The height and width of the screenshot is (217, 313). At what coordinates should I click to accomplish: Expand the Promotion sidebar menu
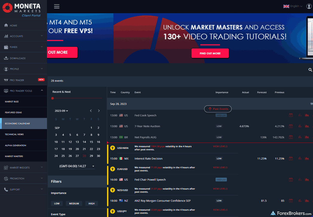pos(23,178)
